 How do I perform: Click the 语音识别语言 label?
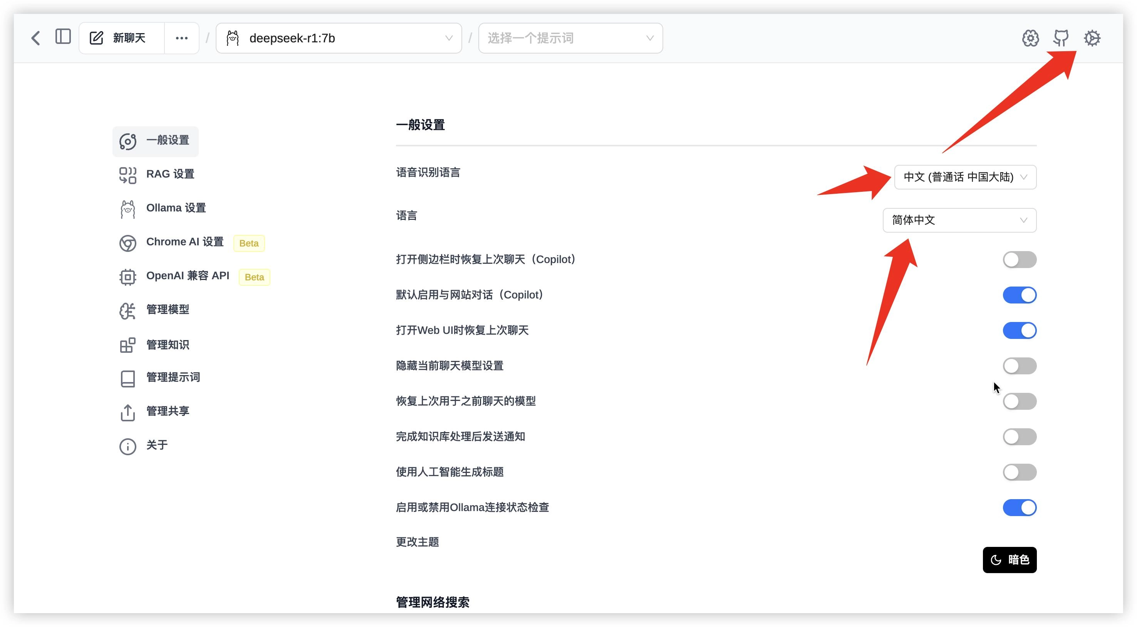click(x=428, y=173)
